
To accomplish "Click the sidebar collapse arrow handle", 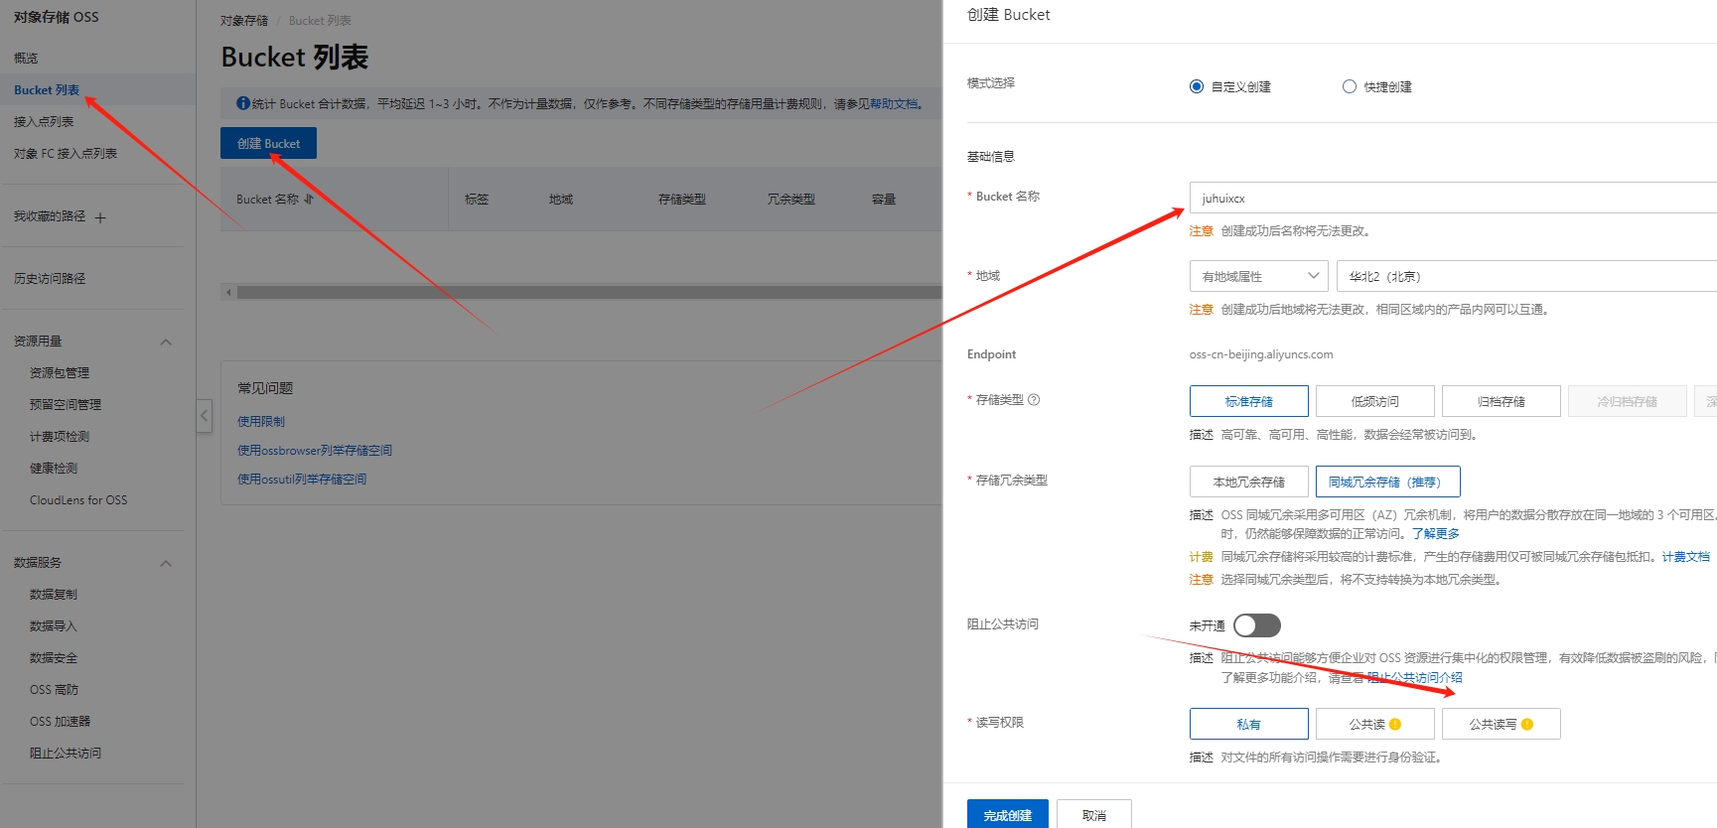I will 204,415.
